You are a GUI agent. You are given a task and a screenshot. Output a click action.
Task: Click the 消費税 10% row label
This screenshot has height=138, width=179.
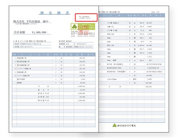[43, 97]
